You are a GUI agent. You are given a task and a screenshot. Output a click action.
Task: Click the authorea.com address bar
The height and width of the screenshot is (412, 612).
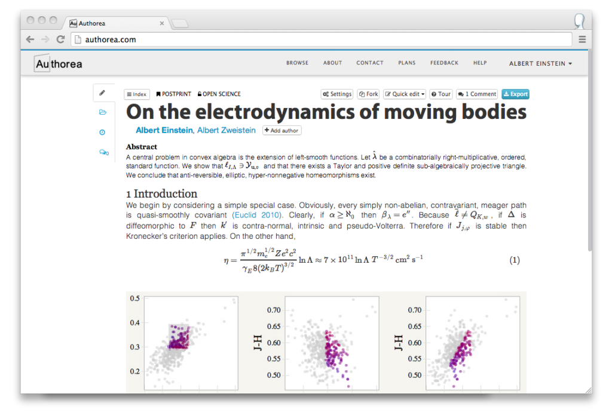tap(323, 39)
